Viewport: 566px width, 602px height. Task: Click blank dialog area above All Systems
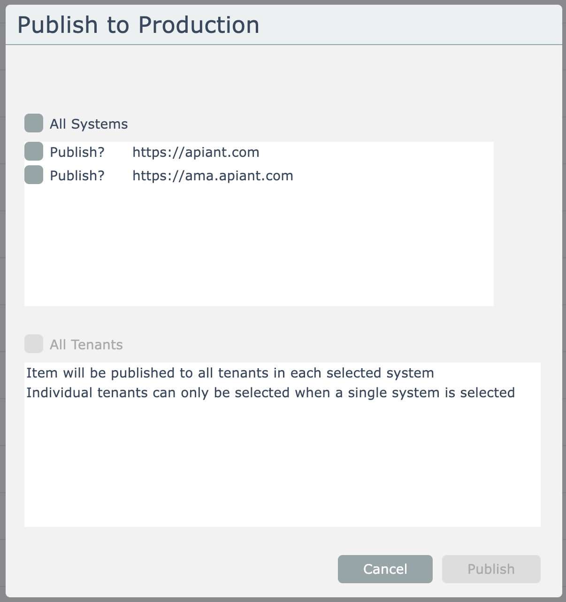(282, 80)
